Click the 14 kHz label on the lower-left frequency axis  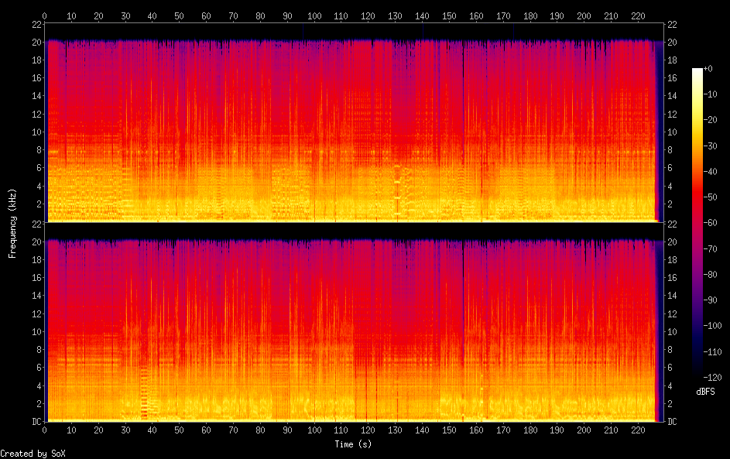[35, 296]
